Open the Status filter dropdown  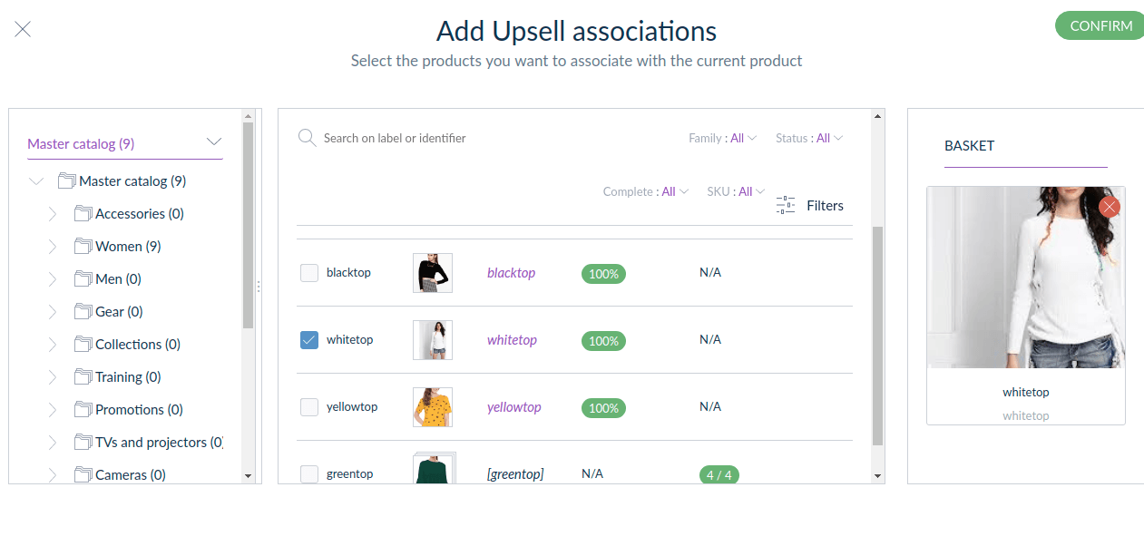click(809, 138)
